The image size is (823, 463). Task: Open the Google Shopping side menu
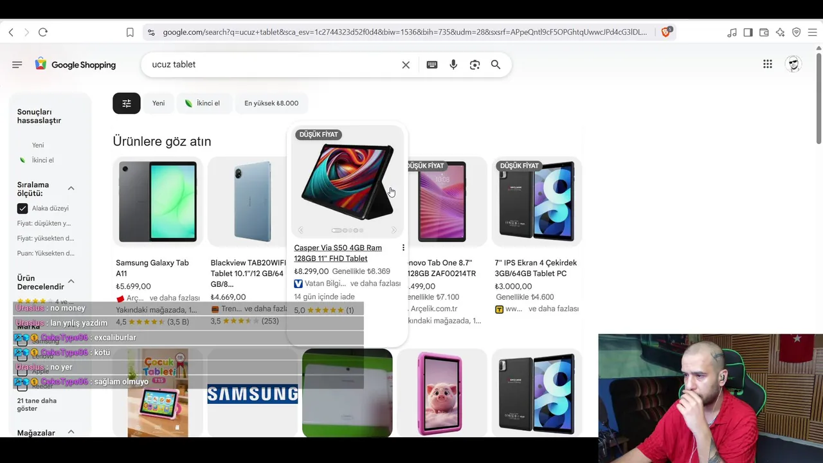17,64
